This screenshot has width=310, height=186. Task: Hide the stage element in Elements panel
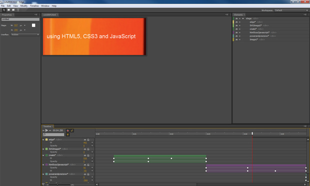(236, 18)
